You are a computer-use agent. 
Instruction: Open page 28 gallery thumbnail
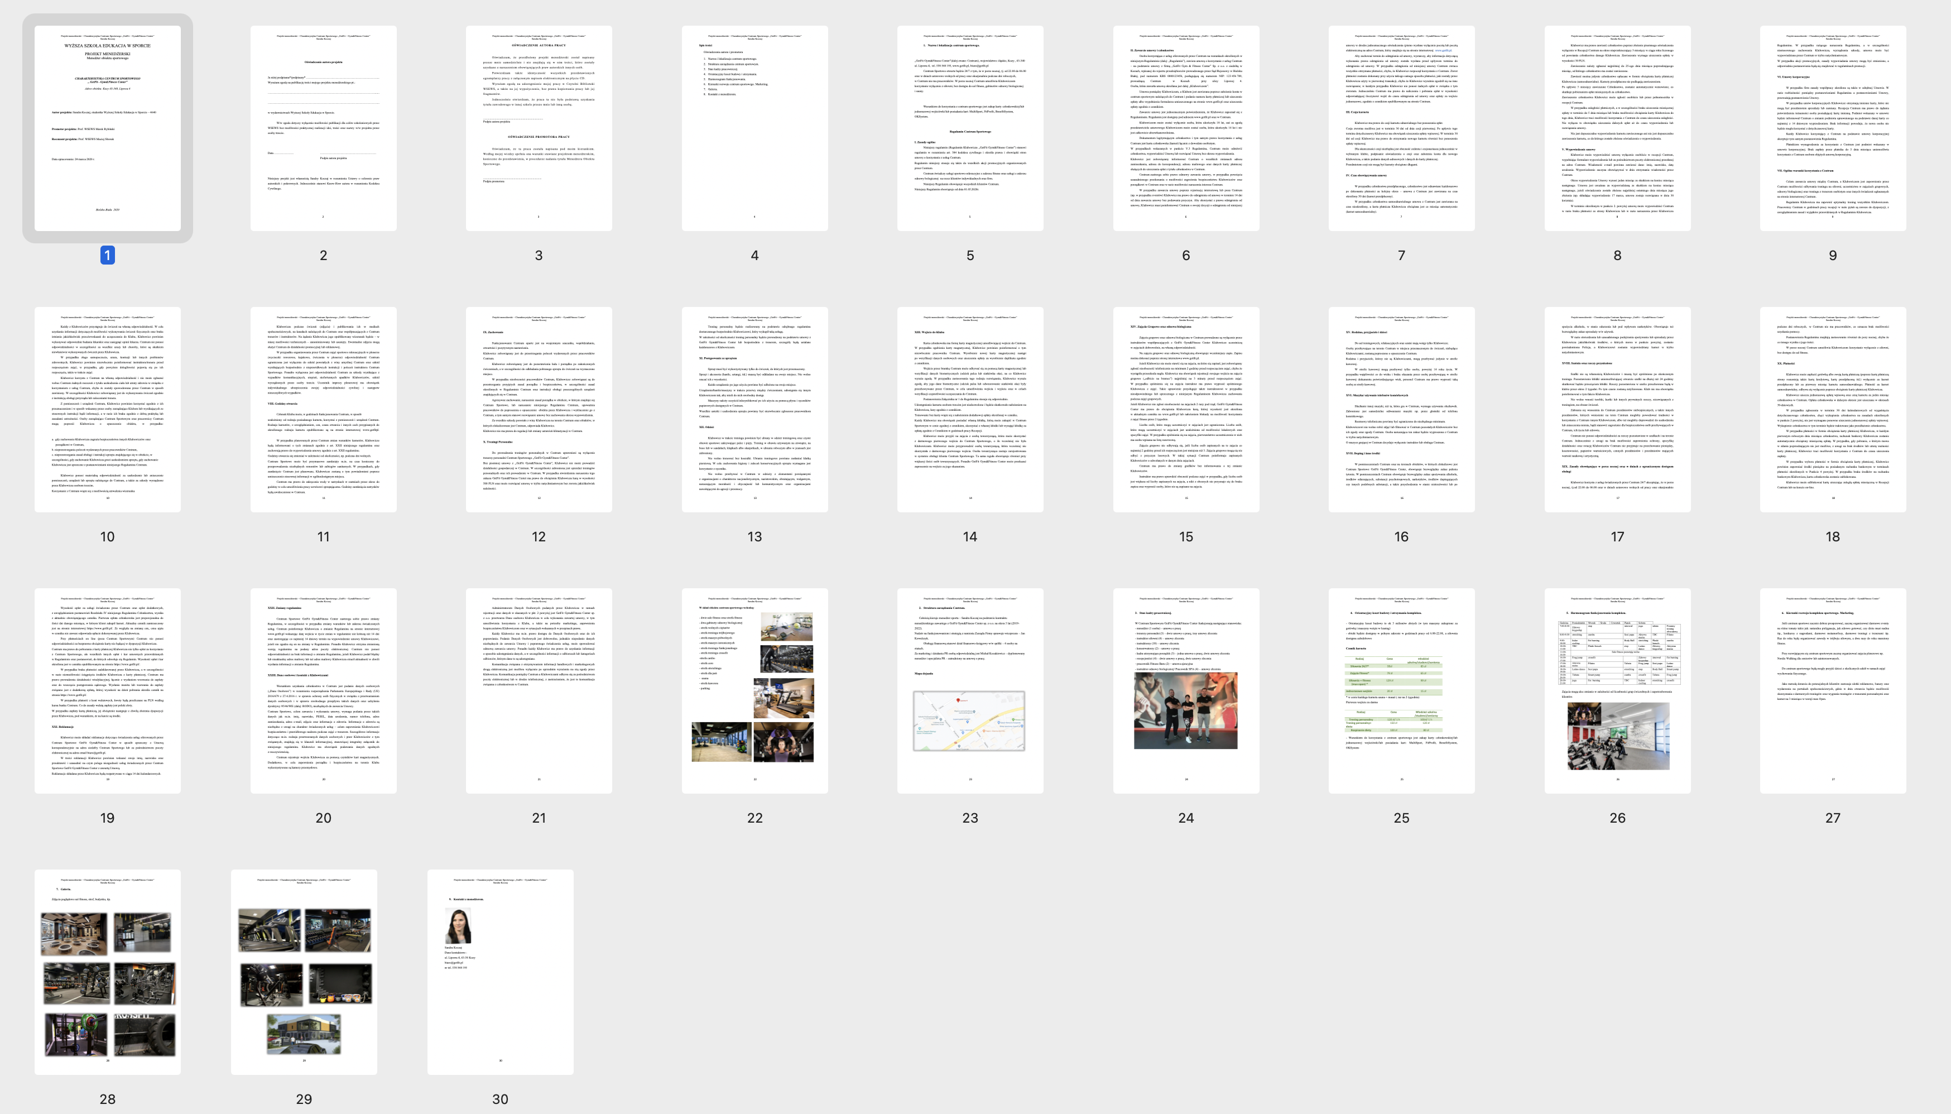pyautogui.click(x=107, y=972)
